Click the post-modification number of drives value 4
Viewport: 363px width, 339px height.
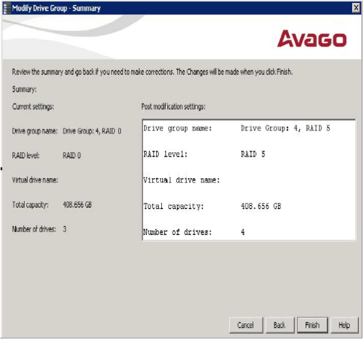click(243, 232)
